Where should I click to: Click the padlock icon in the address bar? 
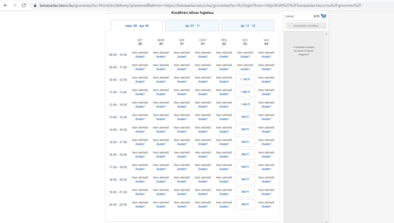tap(34, 5)
